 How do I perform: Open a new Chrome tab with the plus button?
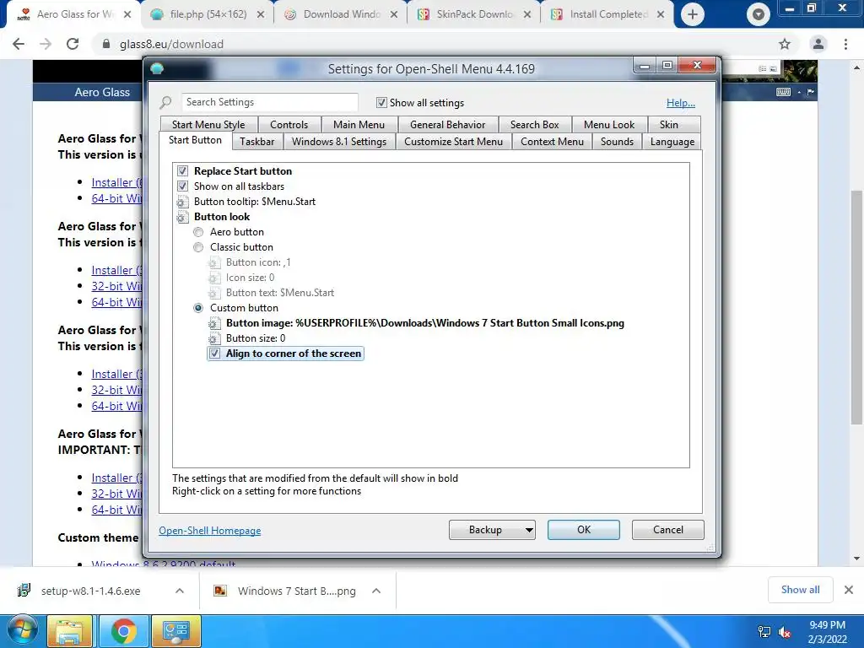click(693, 14)
